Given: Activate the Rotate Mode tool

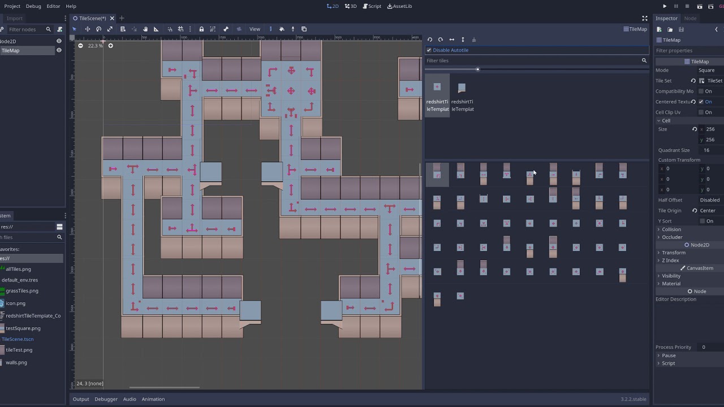Looking at the screenshot, I should [98, 29].
